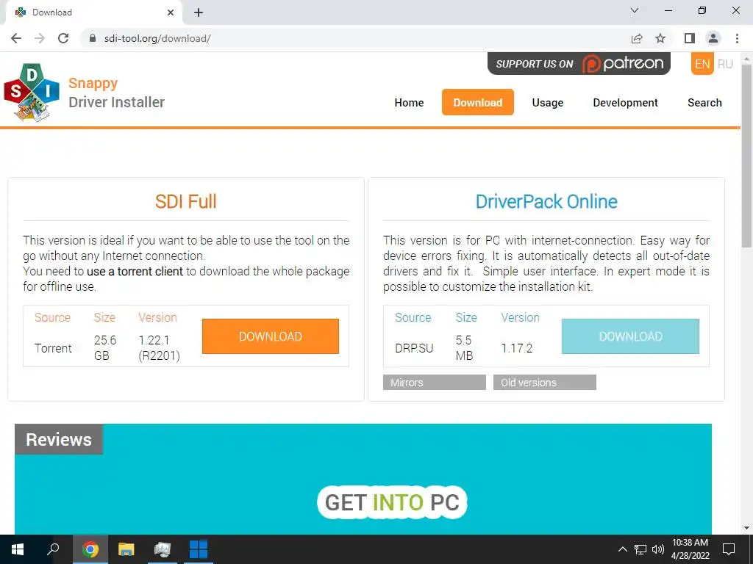Click the blue tiles taskbar app icon
This screenshot has width=753, height=564.
coord(199,549)
